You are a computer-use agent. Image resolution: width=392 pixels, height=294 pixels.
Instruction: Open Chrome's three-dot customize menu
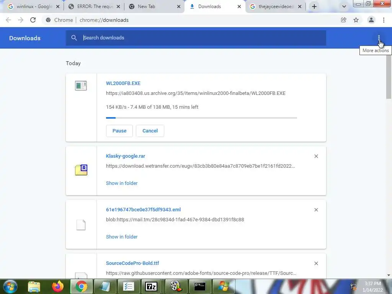[384, 20]
